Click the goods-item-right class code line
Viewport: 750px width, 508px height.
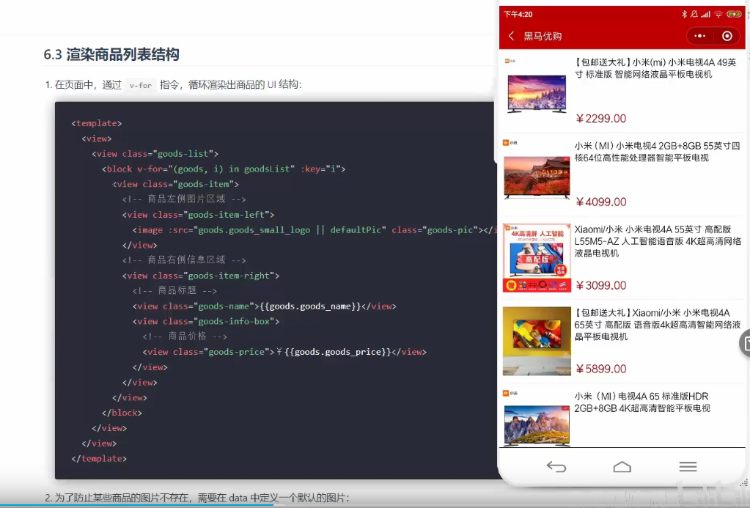tap(201, 276)
